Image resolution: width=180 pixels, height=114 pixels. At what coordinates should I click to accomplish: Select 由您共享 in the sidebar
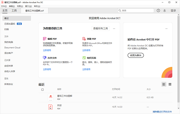[x=9, y=66]
